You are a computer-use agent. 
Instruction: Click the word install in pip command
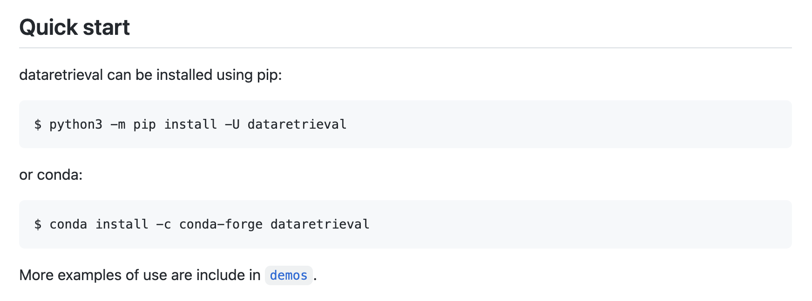(190, 124)
